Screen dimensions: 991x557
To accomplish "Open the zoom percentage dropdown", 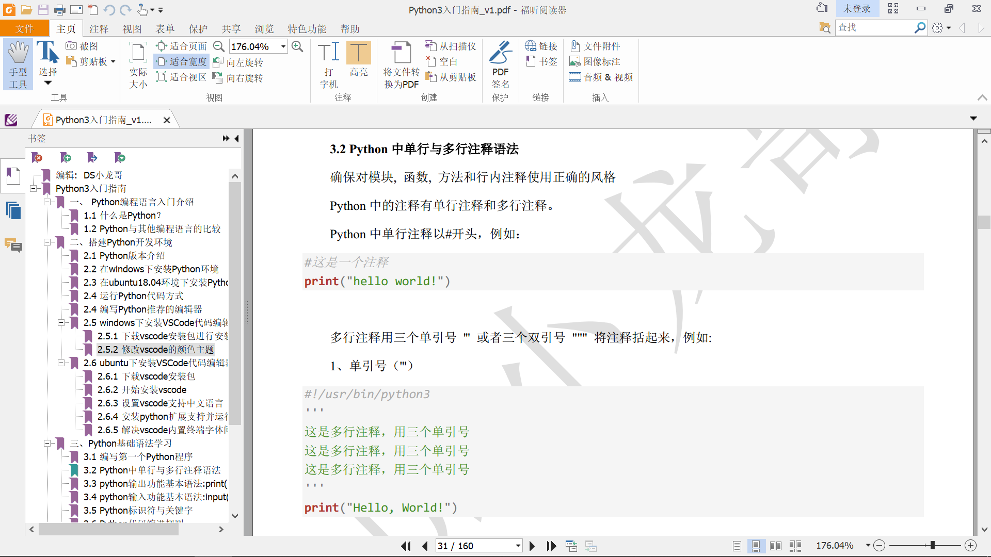I will click(283, 46).
